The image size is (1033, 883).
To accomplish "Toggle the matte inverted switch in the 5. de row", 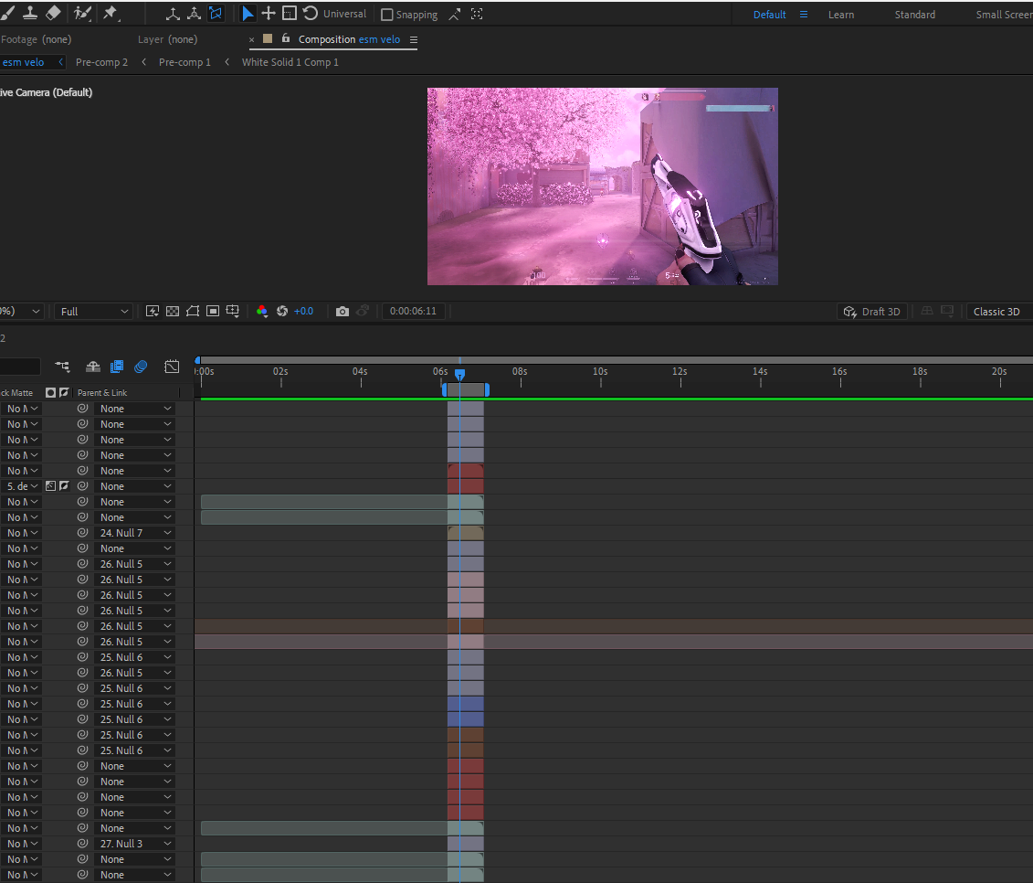I will tap(64, 486).
